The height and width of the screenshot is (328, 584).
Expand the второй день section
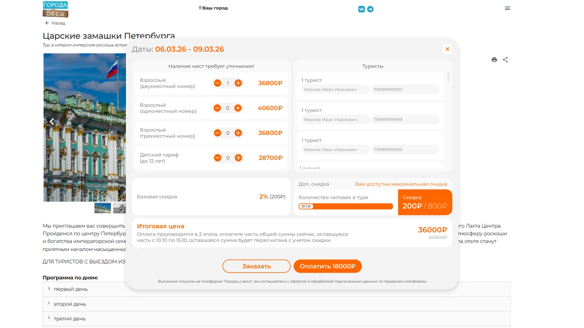point(276,304)
